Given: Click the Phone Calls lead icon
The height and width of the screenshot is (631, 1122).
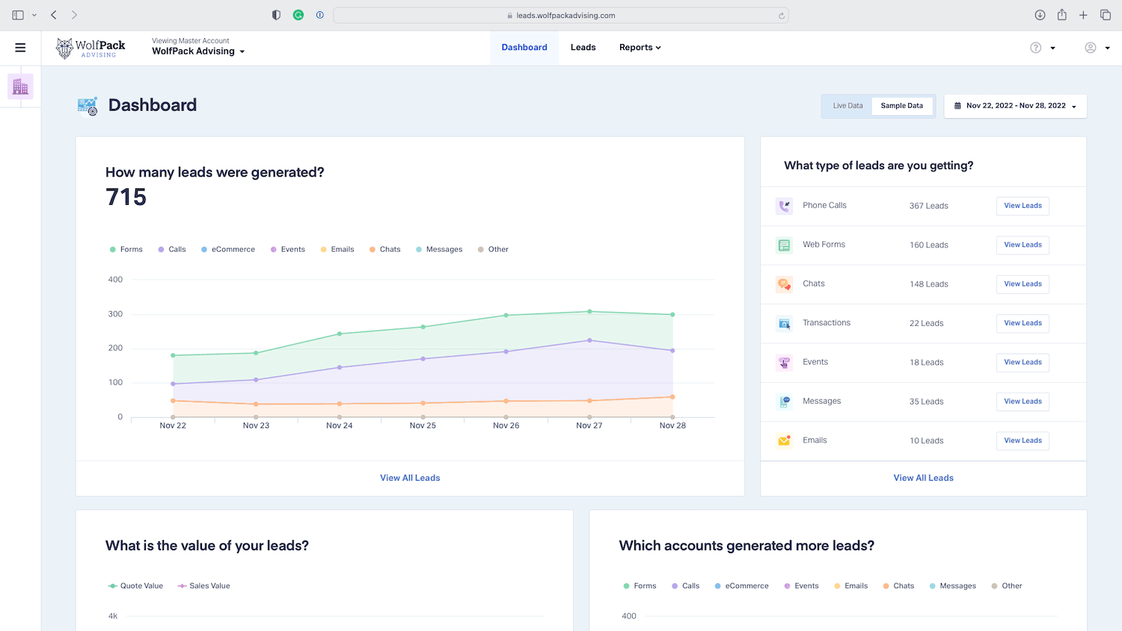Looking at the screenshot, I should pyautogui.click(x=784, y=206).
